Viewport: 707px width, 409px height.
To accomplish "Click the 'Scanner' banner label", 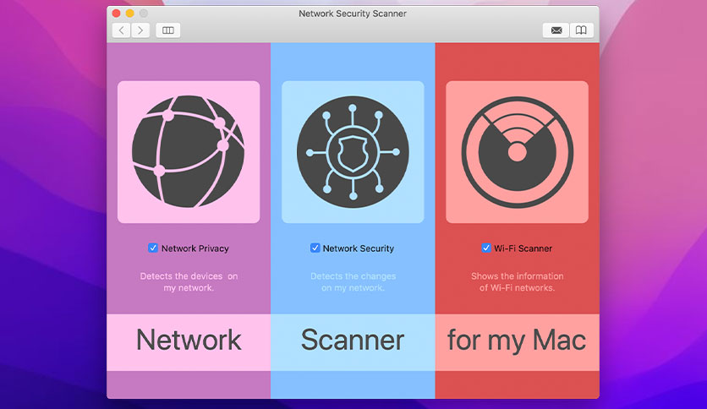I will (353, 340).
